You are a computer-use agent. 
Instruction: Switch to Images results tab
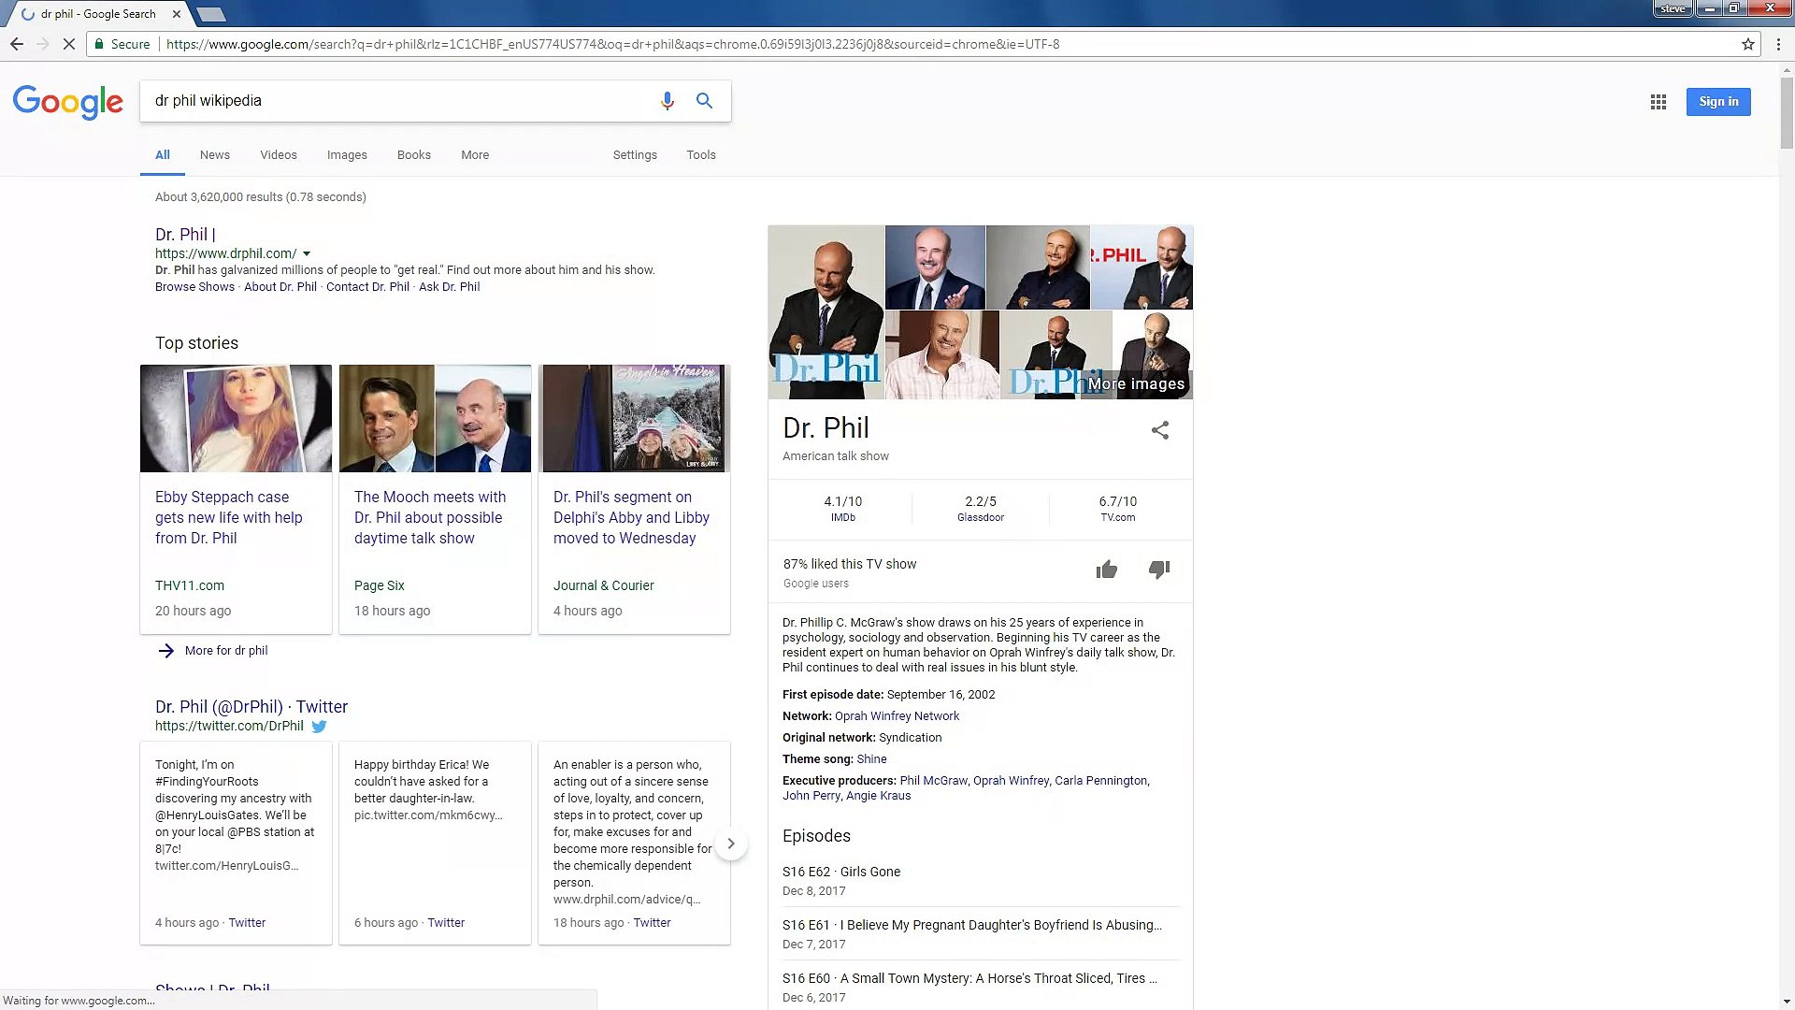pyautogui.click(x=347, y=155)
